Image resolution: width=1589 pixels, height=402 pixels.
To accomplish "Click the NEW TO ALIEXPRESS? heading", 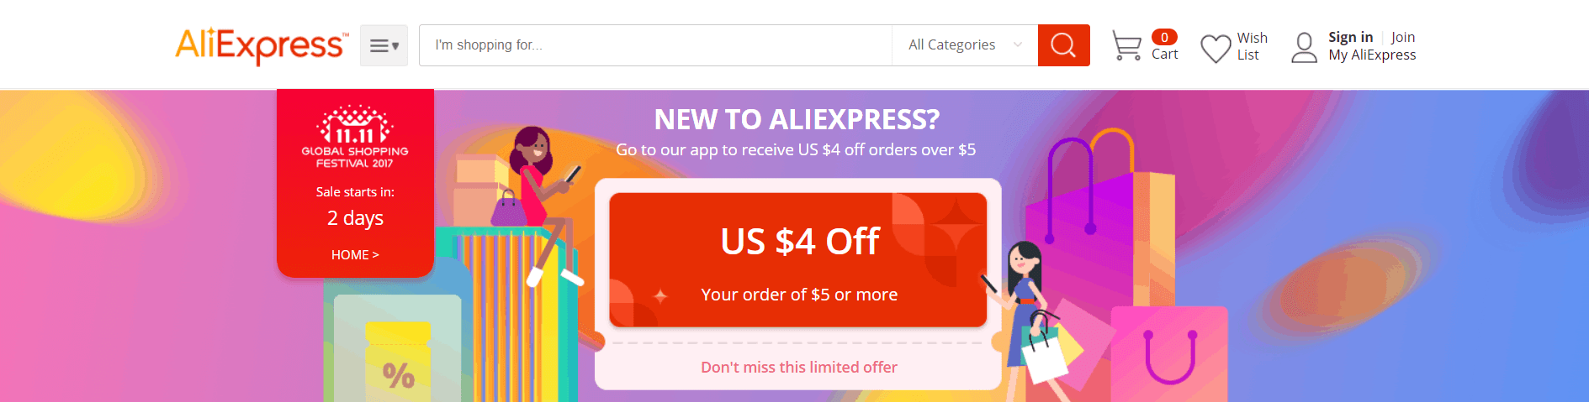I will pos(797,120).
